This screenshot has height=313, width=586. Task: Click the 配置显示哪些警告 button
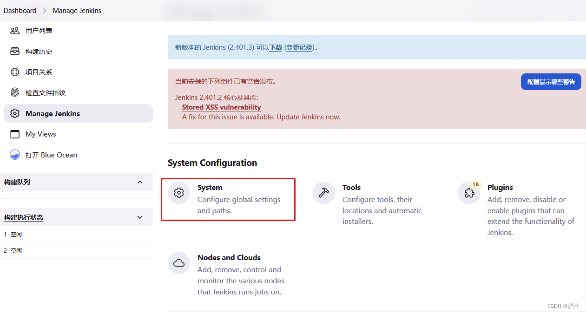pos(551,81)
